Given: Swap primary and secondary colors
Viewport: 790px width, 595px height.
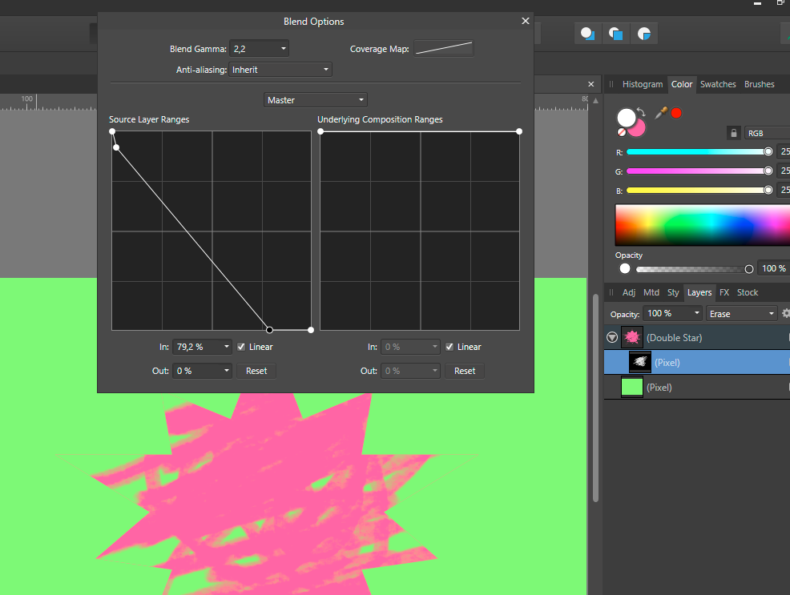Looking at the screenshot, I should point(641,112).
